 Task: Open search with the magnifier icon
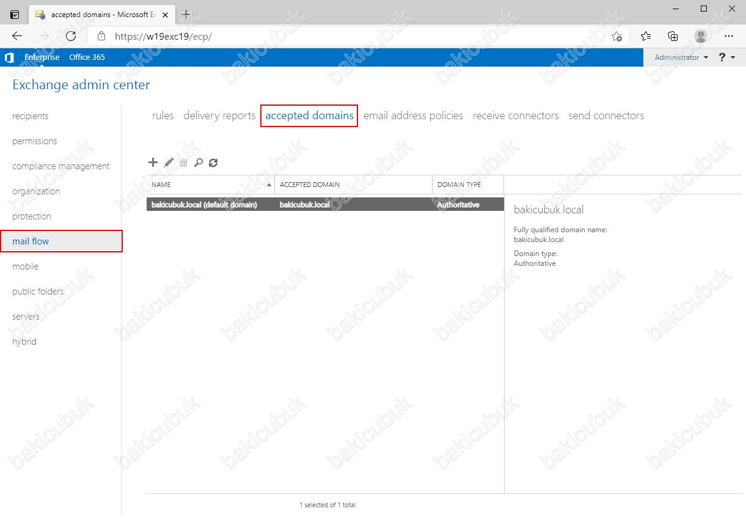point(198,163)
